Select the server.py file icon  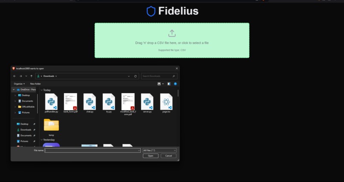[147, 103]
